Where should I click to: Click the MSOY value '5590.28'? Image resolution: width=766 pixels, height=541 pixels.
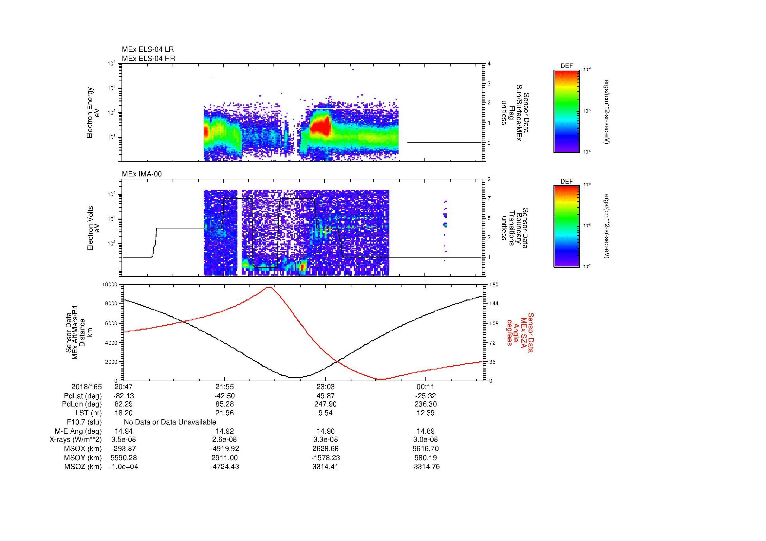pos(123,458)
